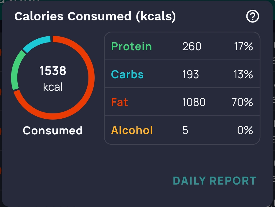Image resolution: width=275 pixels, height=207 pixels.
Task: Click the 1538 total in chart center
Action: tap(53, 71)
